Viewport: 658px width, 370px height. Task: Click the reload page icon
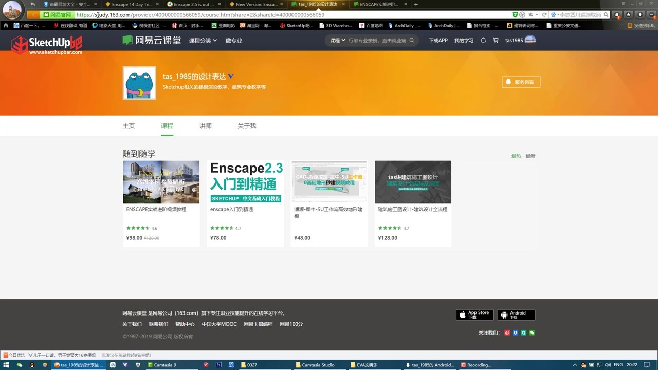click(x=544, y=15)
